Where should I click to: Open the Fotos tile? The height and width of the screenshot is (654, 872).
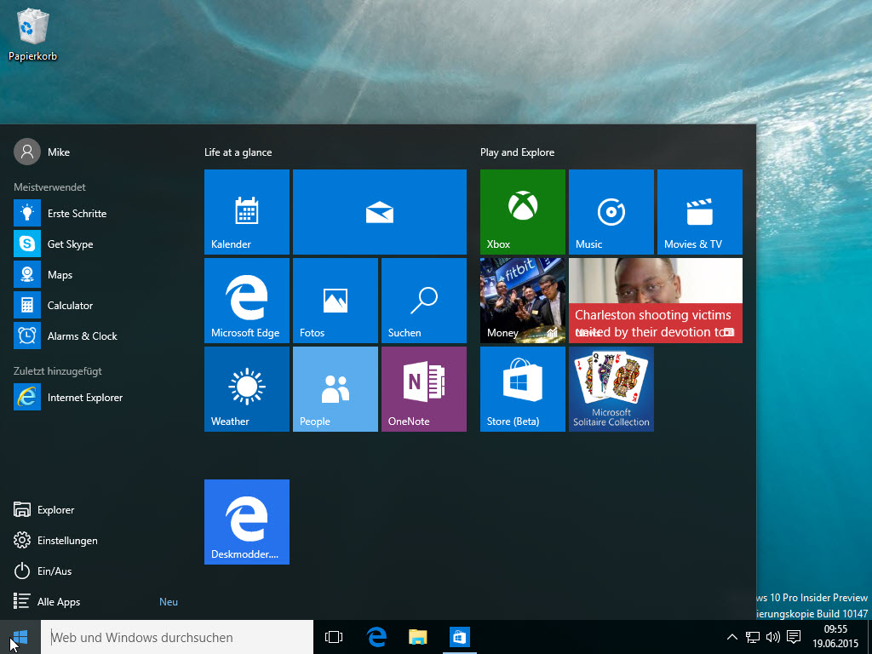336,301
